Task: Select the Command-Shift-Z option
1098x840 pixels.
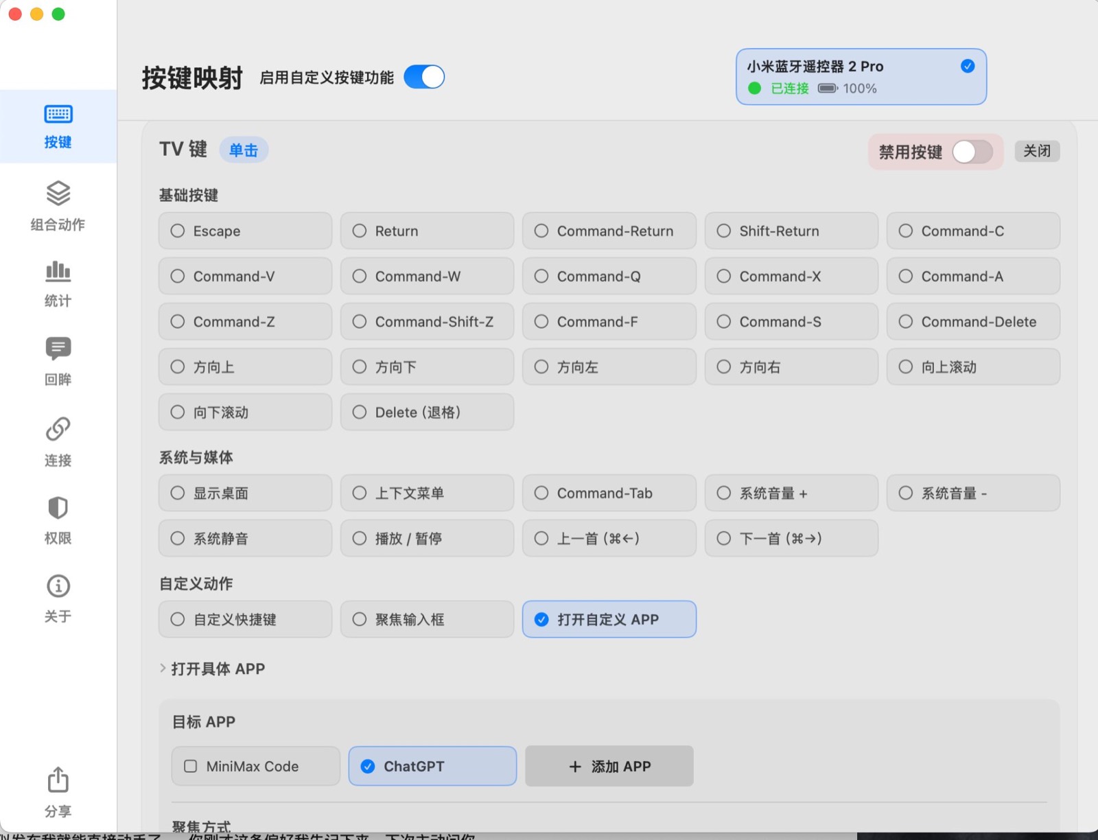Action: point(427,321)
